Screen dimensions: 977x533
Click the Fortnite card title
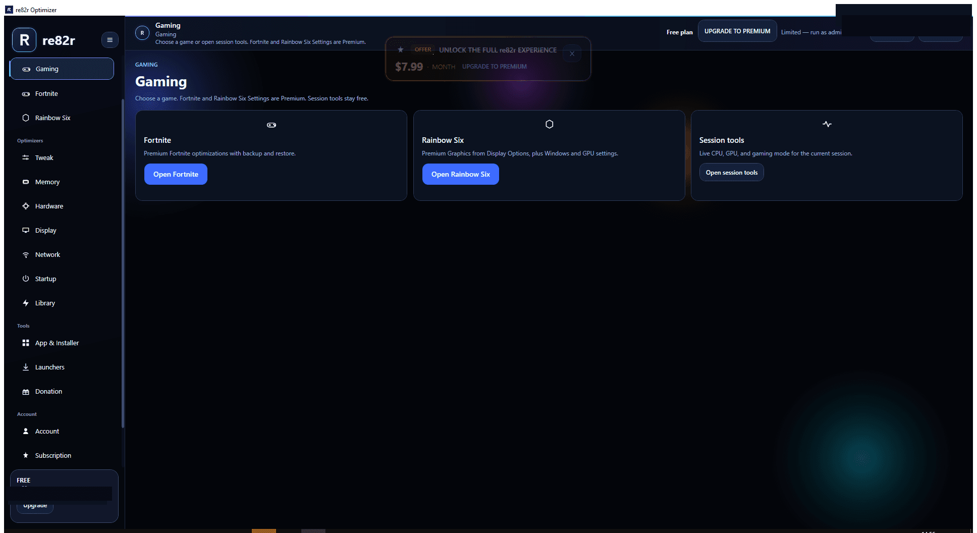(x=157, y=140)
